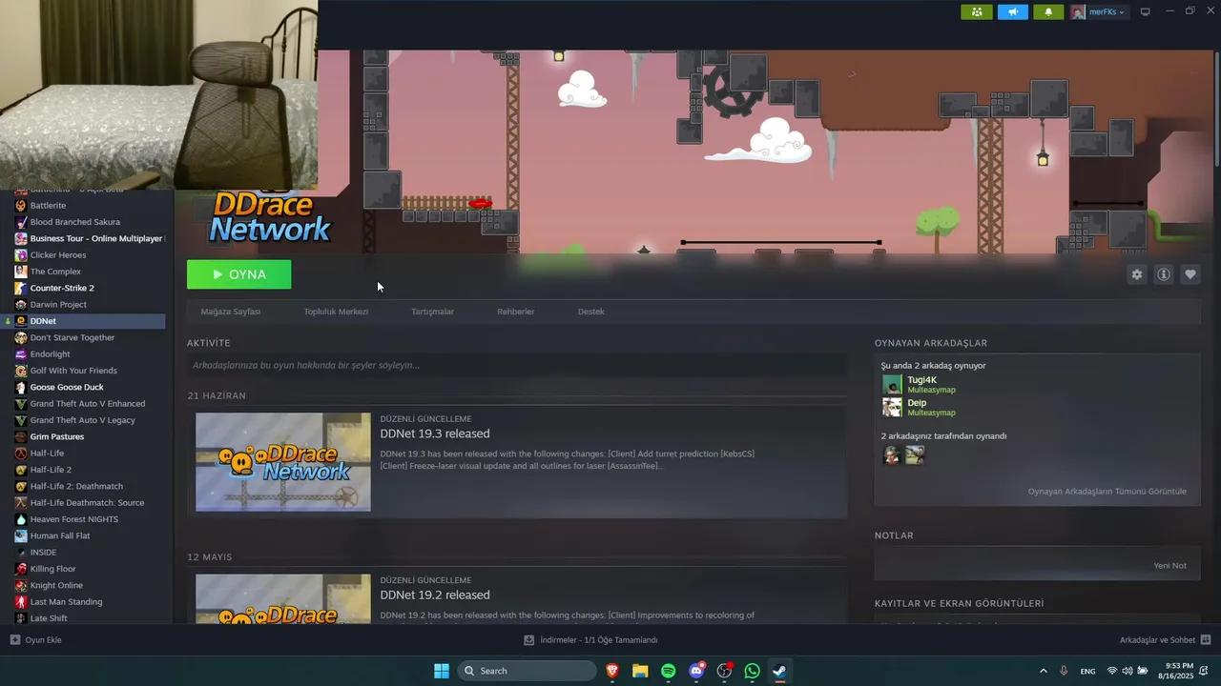Screen dimensions: 1221x686
Task: Select Battlerite in library list
Action: click(x=48, y=205)
